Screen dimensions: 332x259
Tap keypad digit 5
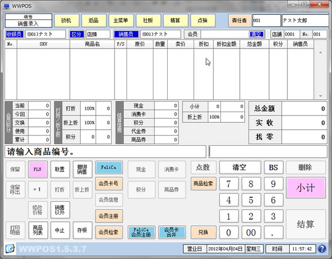point(251,200)
